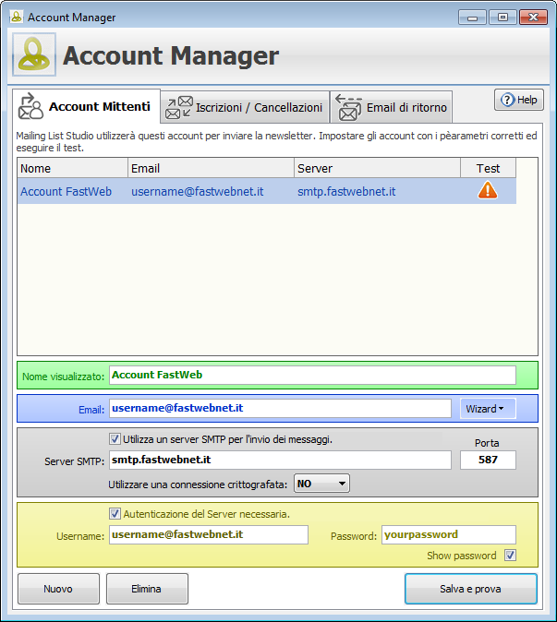This screenshot has width=557, height=622.
Task: Click the Email di ritorno envelope icon
Action: pos(348,107)
